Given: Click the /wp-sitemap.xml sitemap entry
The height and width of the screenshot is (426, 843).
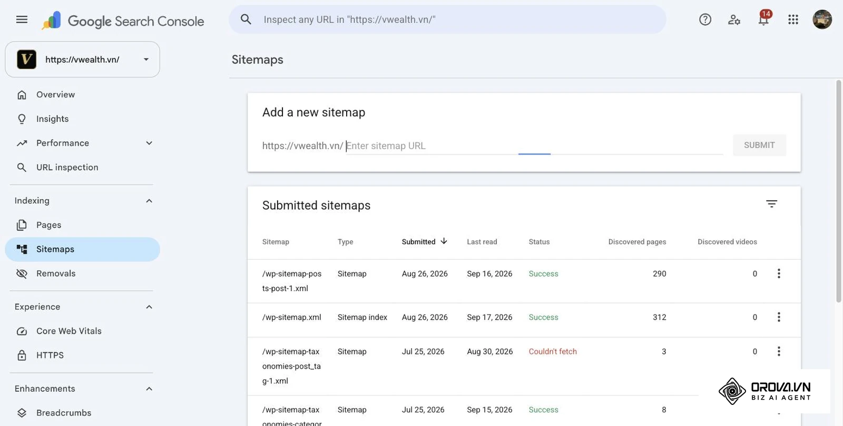Looking at the screenshot, I should pos(291,317).
